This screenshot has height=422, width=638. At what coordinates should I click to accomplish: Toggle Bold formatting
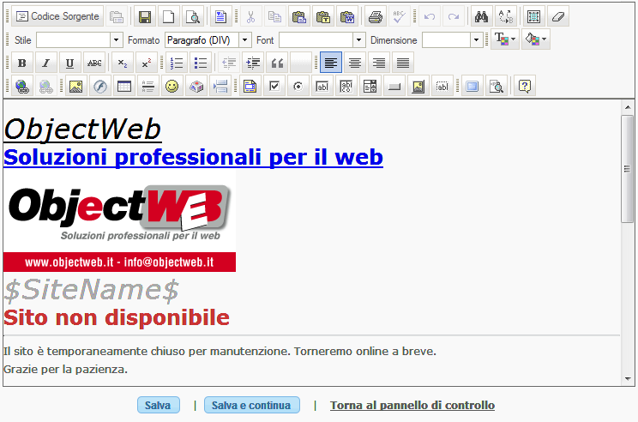coord(22,63)
